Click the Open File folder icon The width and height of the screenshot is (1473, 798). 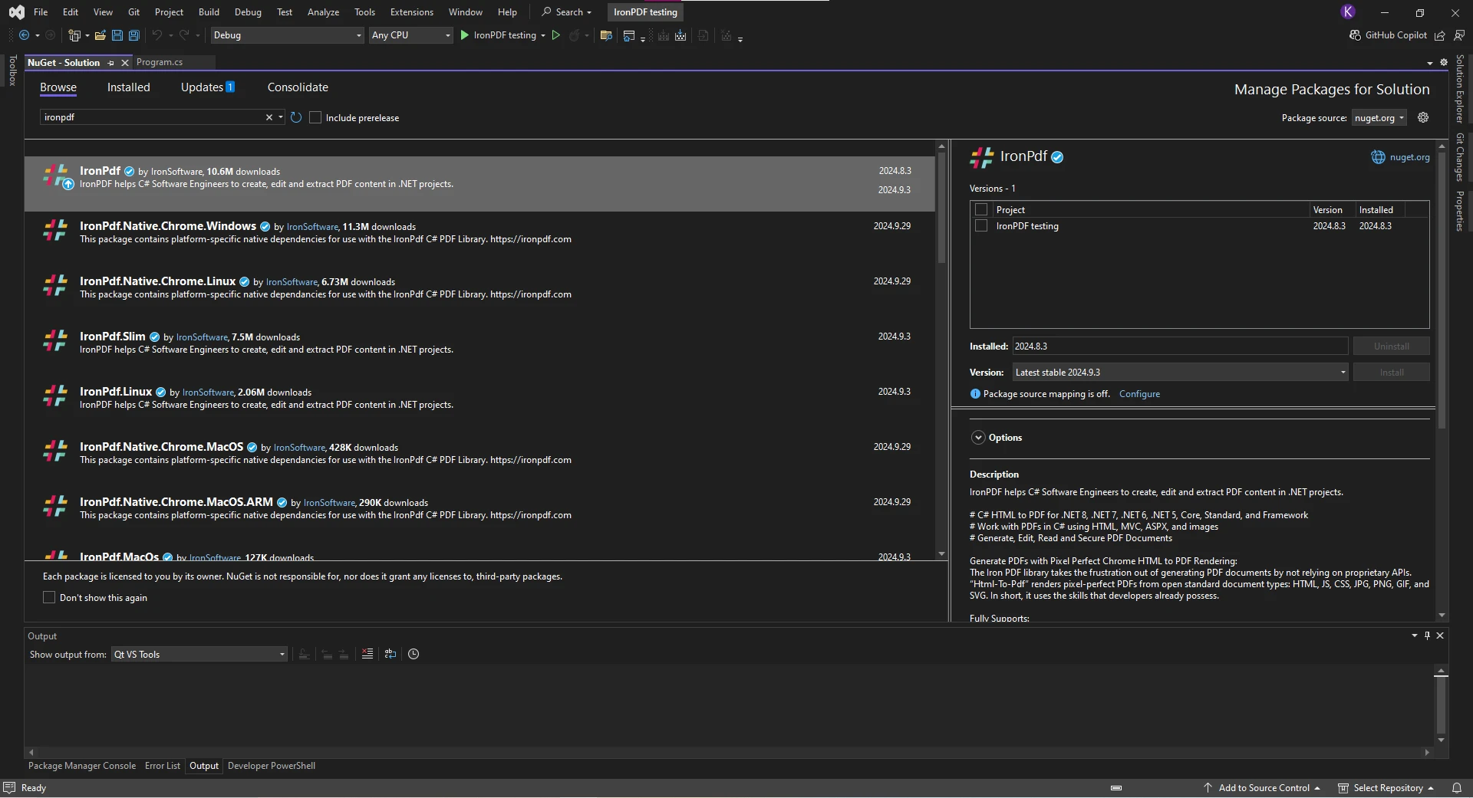pyautogui.click(x=100, y=35)
